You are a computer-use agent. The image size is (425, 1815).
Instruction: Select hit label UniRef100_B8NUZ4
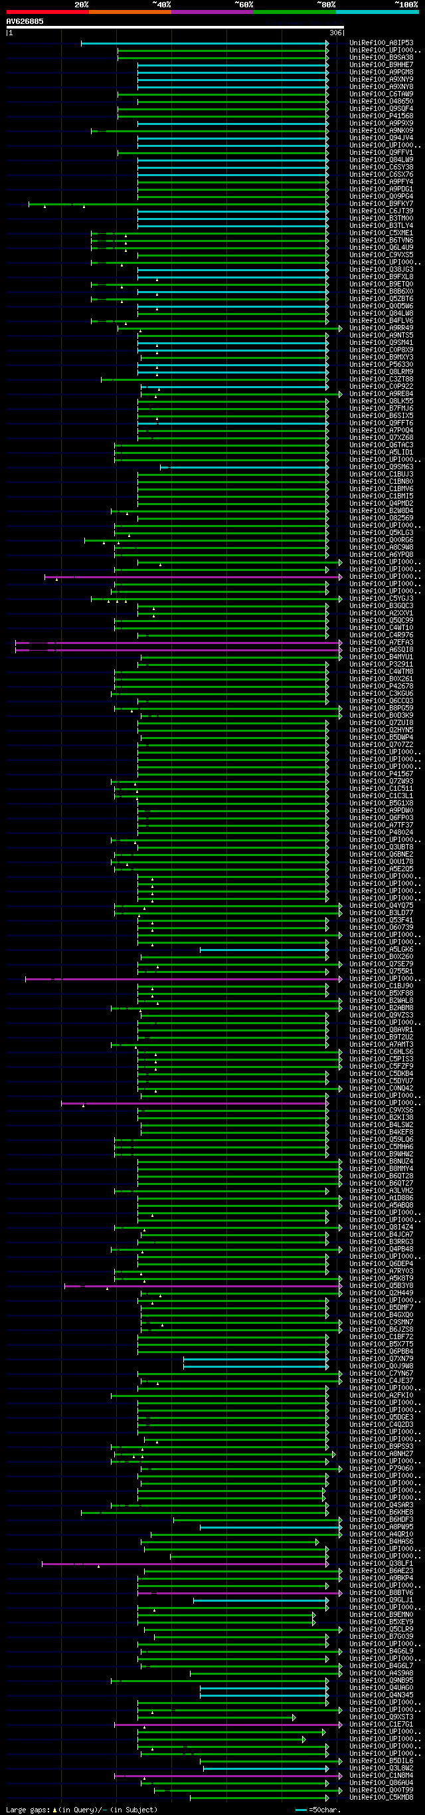[381, 1161]
